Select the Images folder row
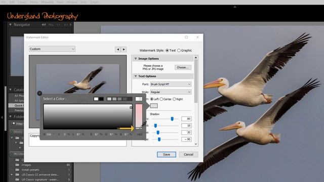 tap(40, 165)
